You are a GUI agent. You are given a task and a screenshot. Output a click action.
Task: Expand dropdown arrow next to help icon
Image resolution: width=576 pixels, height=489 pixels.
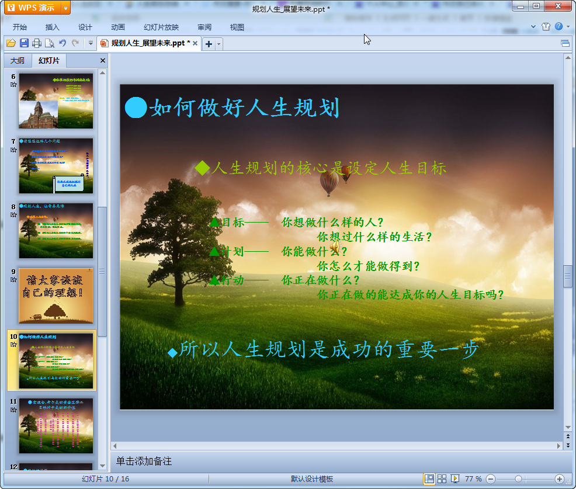pos(568,26)
